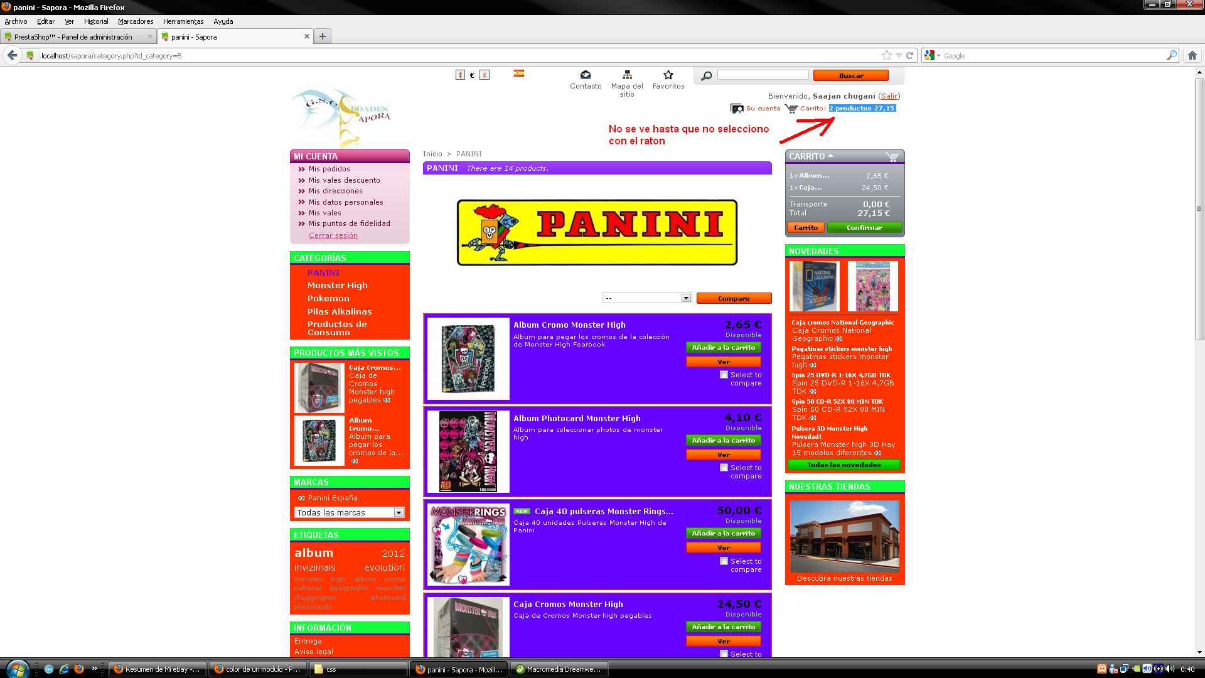Click the Su cuenta icon

(x=737, y=109)
